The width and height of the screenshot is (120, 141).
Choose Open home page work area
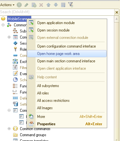67,54
